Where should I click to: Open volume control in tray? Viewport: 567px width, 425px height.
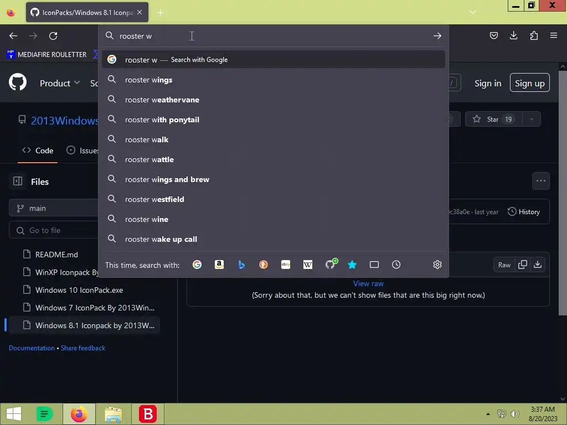515,414
